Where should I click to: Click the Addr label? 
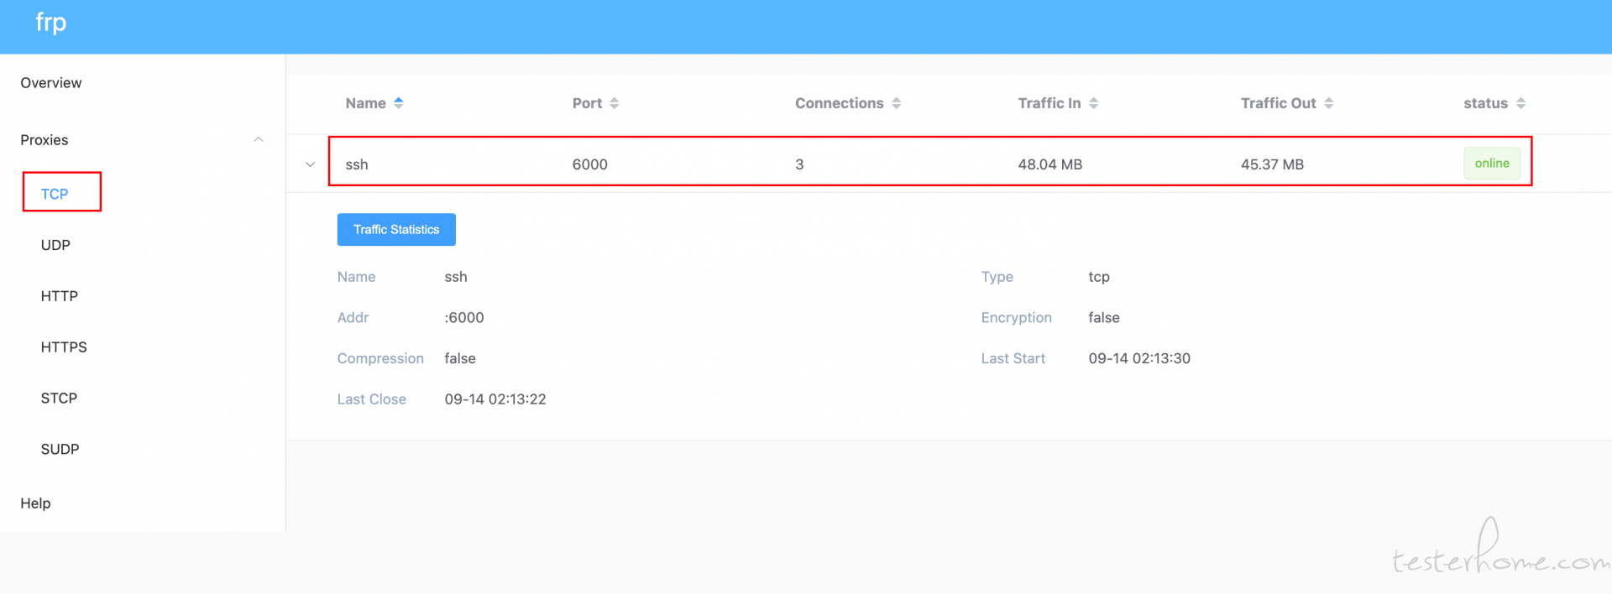(x=353, y=318)
